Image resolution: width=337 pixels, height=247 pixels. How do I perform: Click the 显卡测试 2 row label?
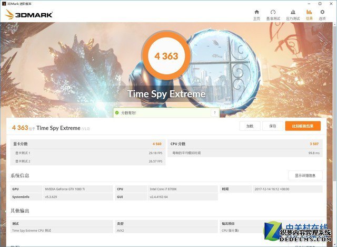pyautogui.click(x=23, y=161)
